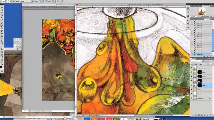Open the layer style fx menu icon

[196, 115]
